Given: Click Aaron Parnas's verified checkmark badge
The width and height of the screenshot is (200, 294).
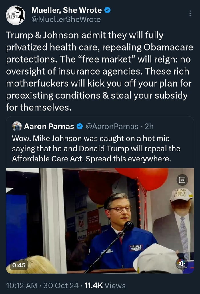Looking at the screenshot, I should click(80, 126).
